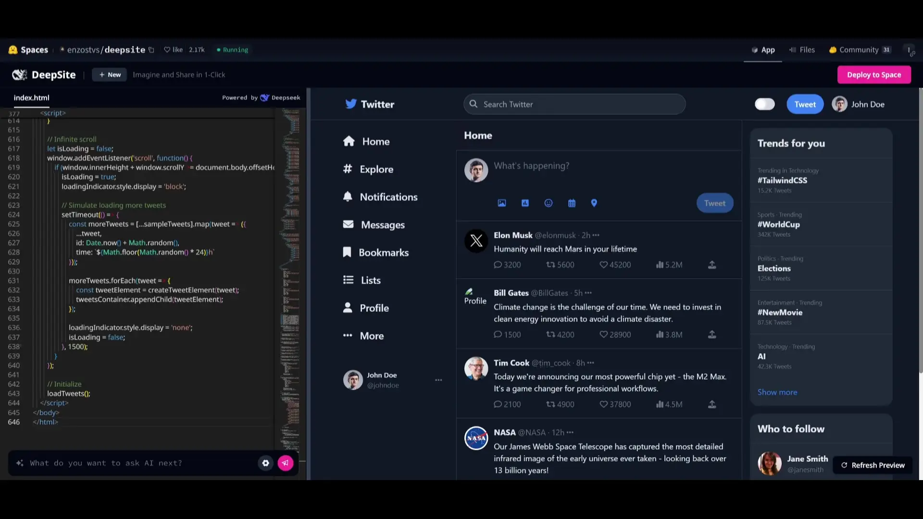Image resolution: width=923 pixels, height=519 pixels.
Task: Open Explore in sidebar
Action: click(x=368, y=169)
